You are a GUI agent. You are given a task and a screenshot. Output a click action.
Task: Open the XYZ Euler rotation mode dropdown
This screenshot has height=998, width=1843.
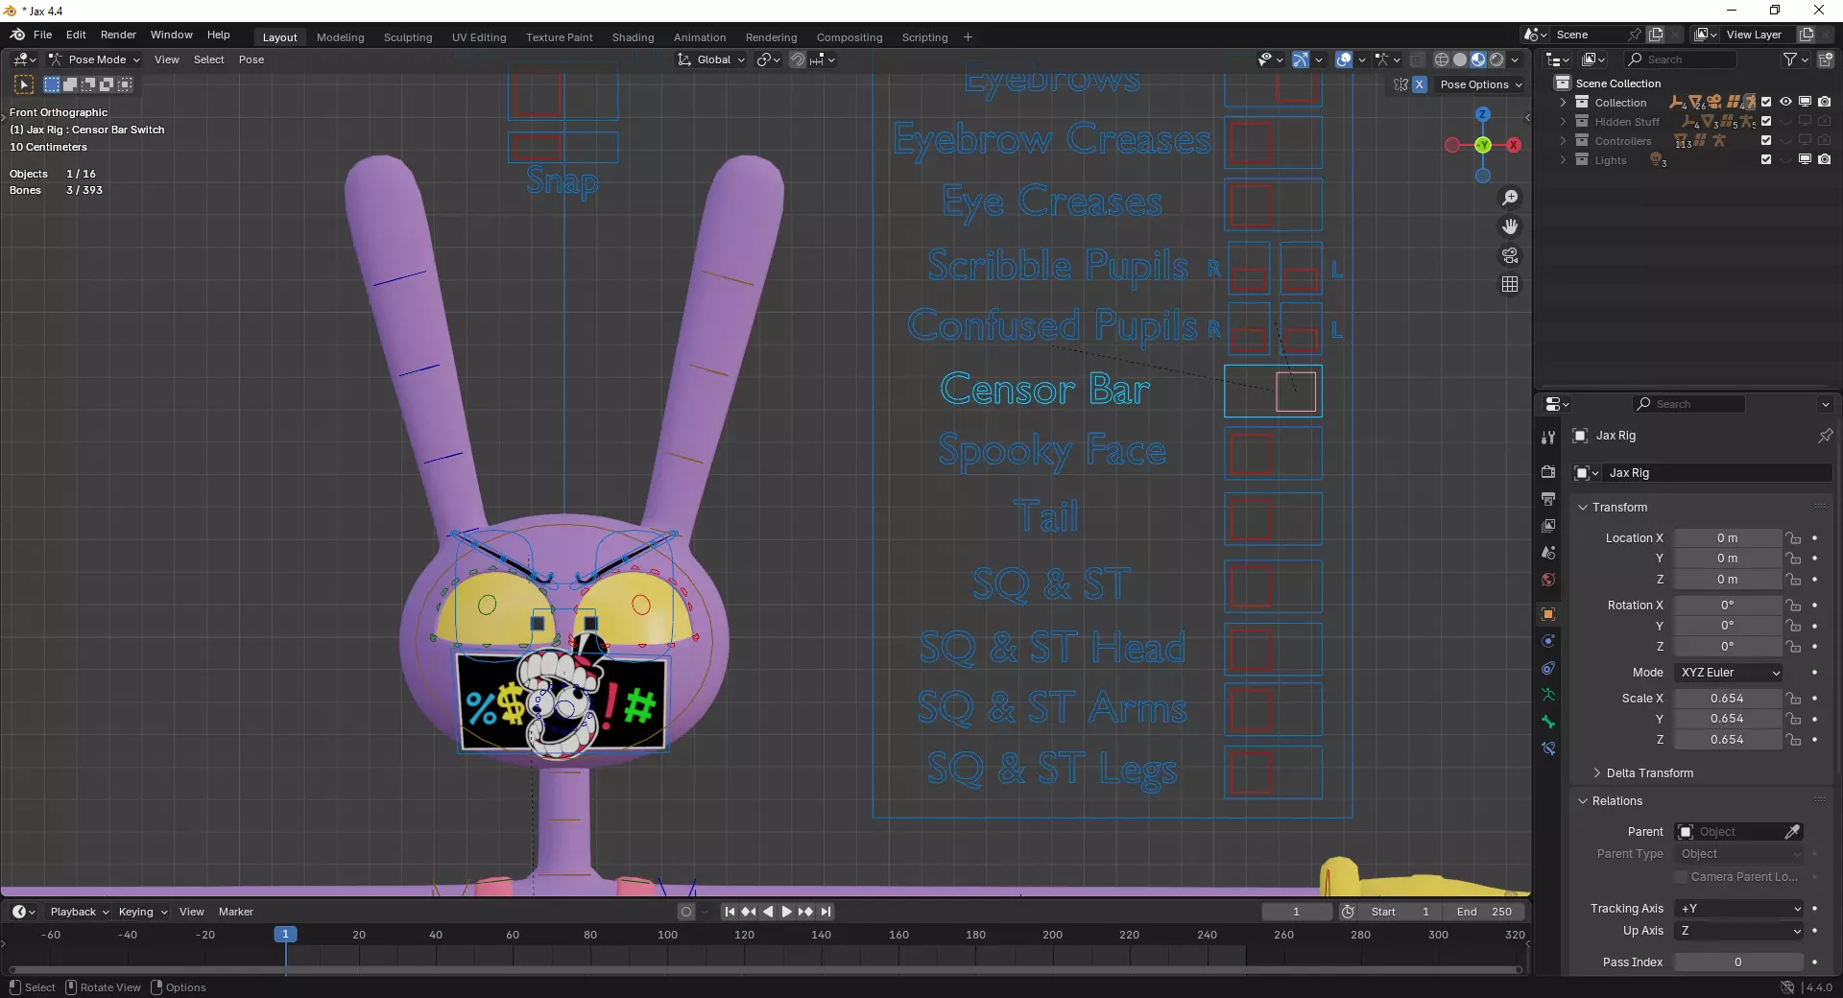(1729, 673)
